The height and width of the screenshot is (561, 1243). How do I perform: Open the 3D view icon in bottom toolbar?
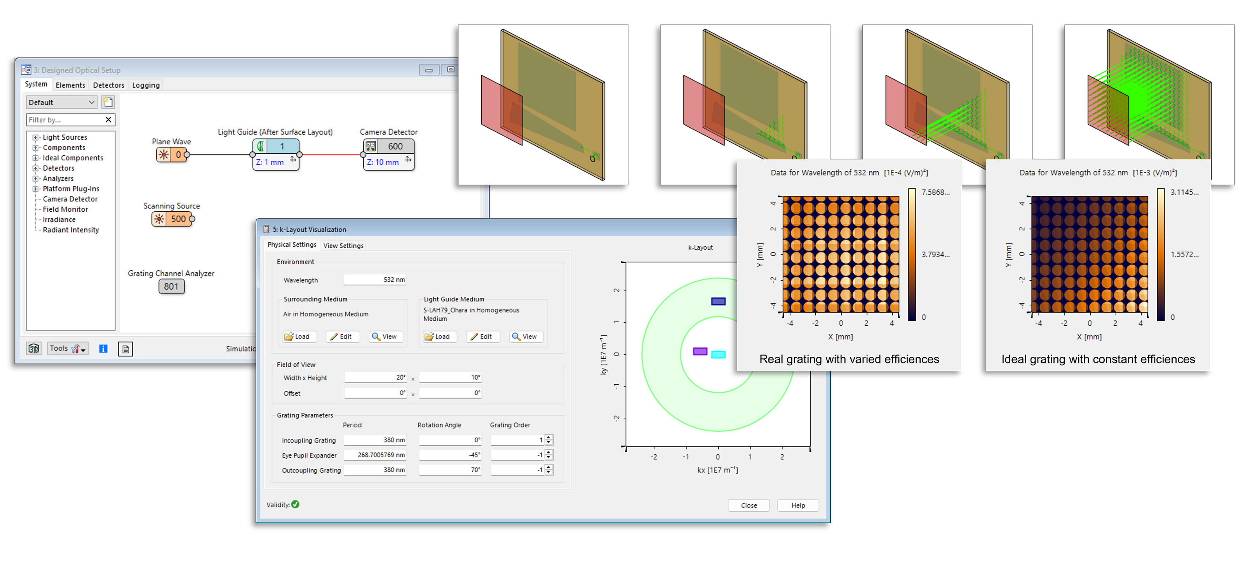(34, 349)
